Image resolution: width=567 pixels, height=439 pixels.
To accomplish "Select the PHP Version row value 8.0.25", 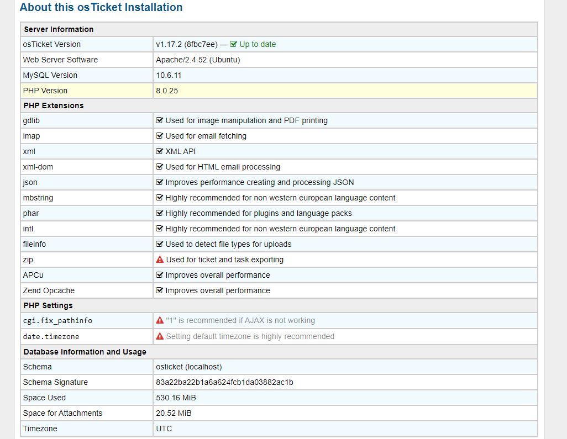I will click(x=167, y=91).
